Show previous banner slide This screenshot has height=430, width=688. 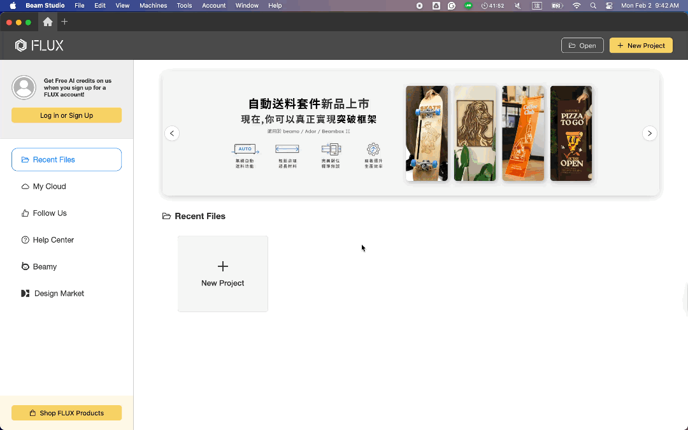coord(172,133)
